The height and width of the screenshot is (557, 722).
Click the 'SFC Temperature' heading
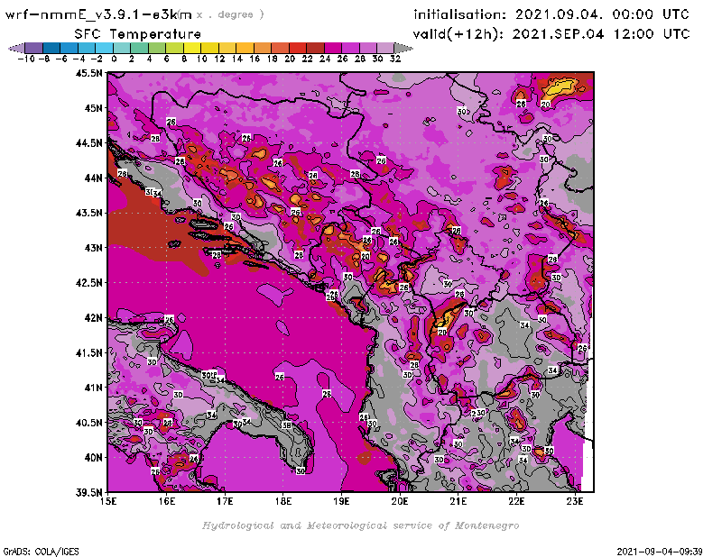pos(138,34)
